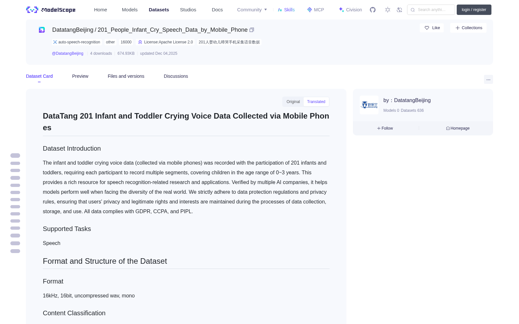Select the Translated view option
The height and width of the screenshot is (324, 519).
316,102
